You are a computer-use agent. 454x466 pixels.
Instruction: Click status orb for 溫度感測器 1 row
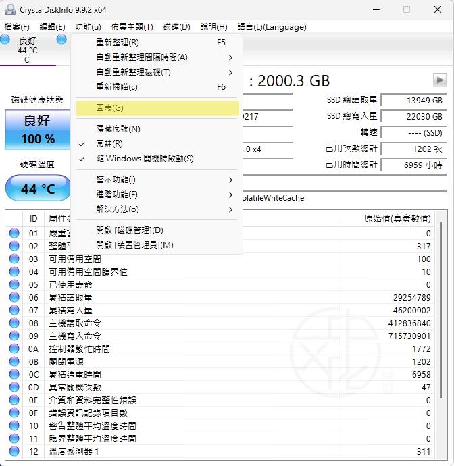(14, 451)
